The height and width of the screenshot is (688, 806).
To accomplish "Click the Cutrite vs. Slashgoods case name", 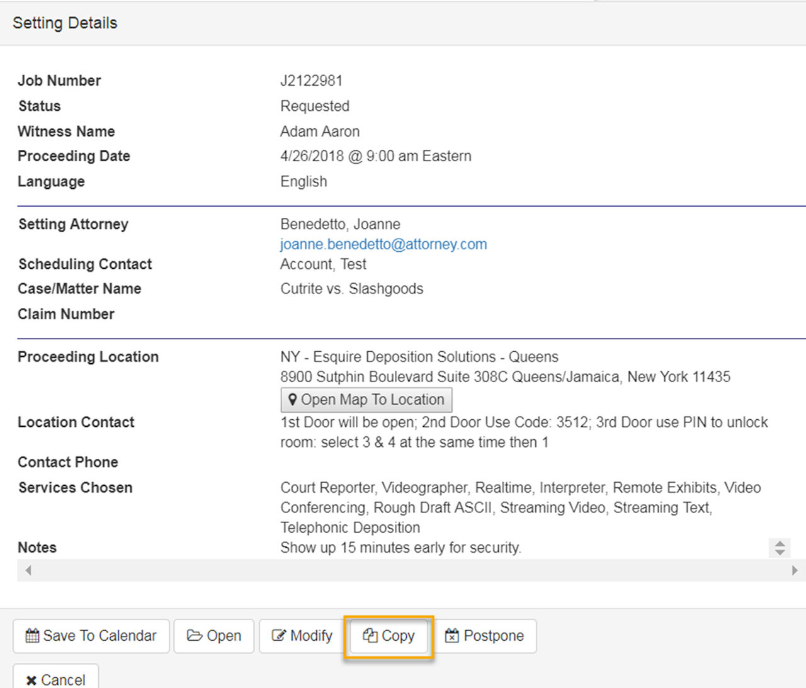I will (x=351, y=289).
